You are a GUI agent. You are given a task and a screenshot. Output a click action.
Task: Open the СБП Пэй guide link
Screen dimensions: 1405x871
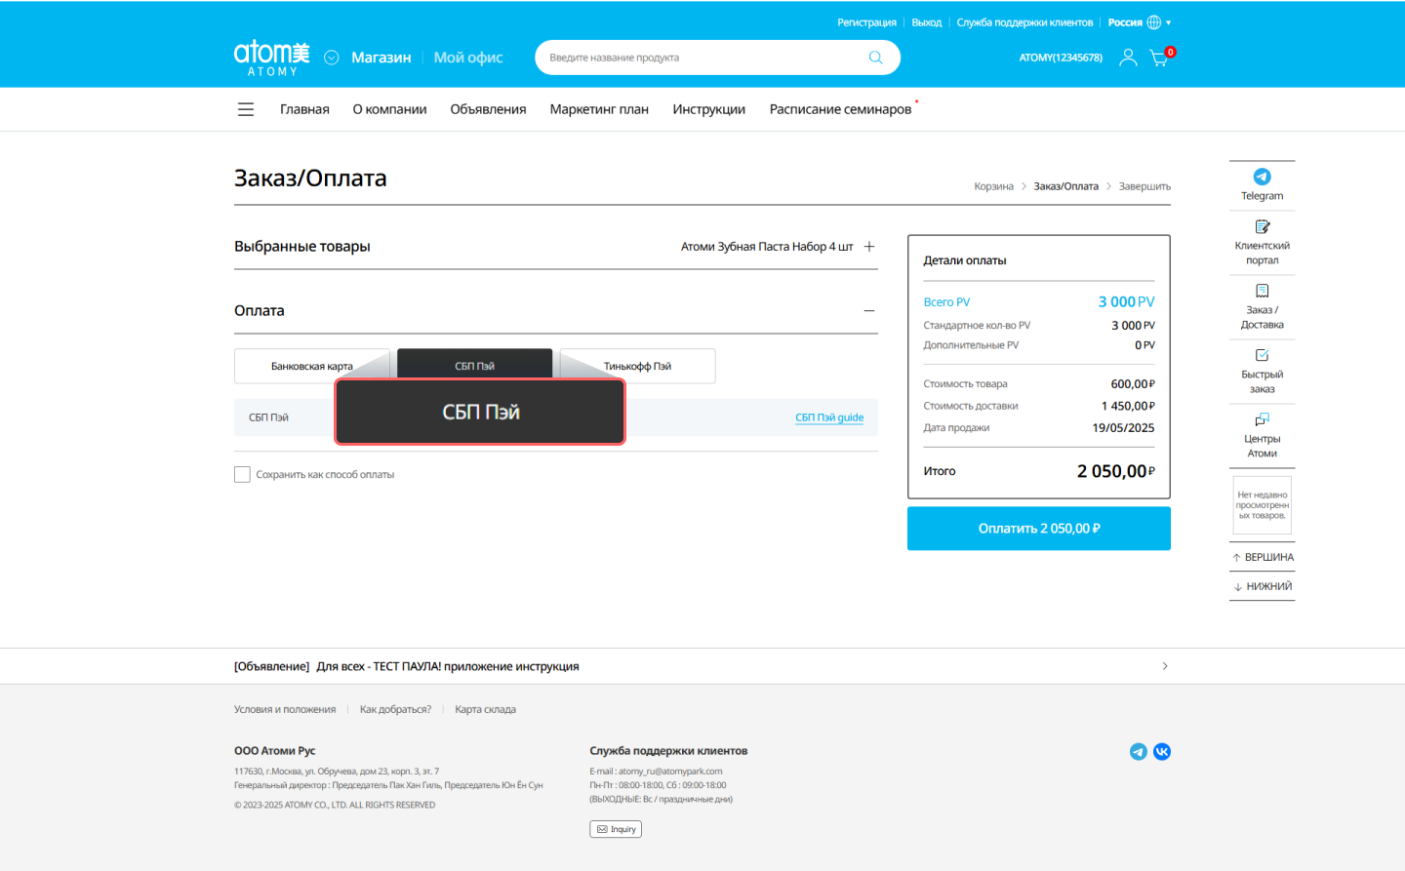tap(829, 417)
